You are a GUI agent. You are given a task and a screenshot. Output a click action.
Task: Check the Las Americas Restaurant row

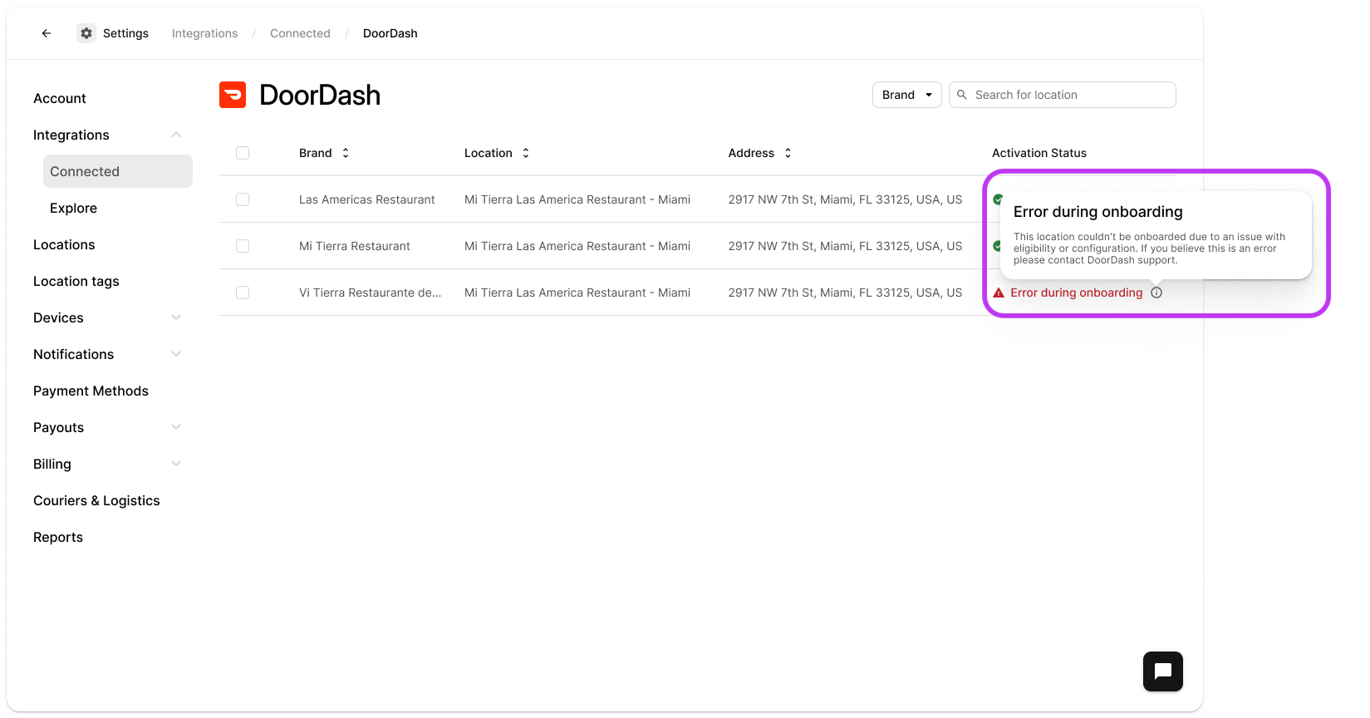point(243,199)
